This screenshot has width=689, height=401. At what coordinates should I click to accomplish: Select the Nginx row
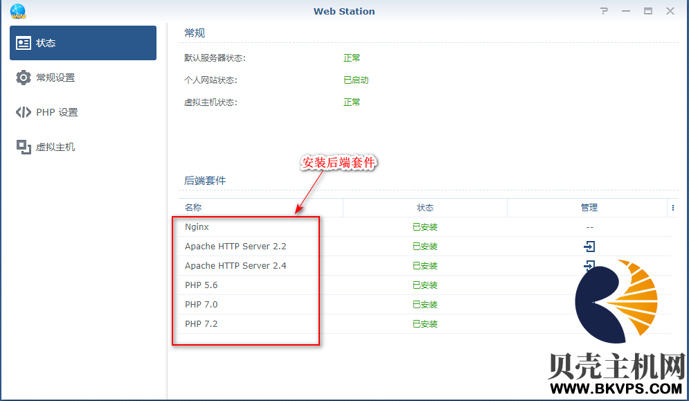425,227
